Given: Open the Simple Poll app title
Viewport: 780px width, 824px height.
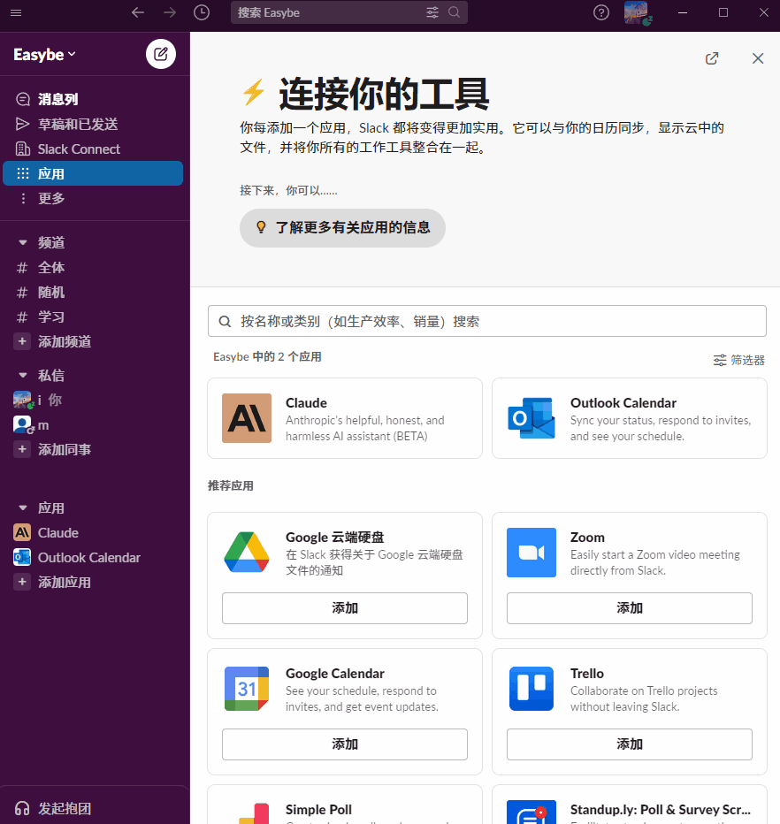Looking at the screenshot, I should click(318, 809).
